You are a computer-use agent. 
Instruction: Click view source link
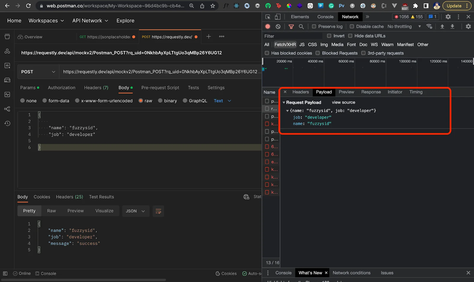tap(343, 102)
